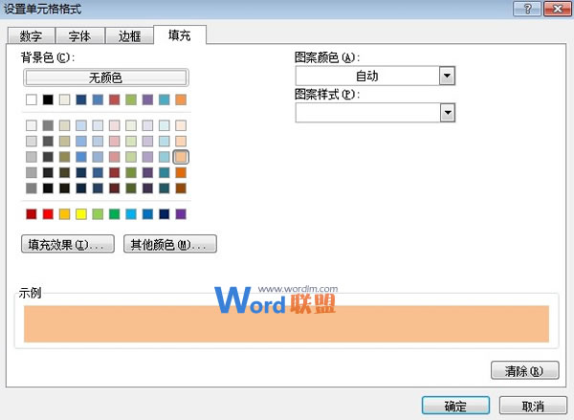Viewport: 574px width, 420px height.
Task: Open 其他颜色 options
Action: [x=170, y=245]
